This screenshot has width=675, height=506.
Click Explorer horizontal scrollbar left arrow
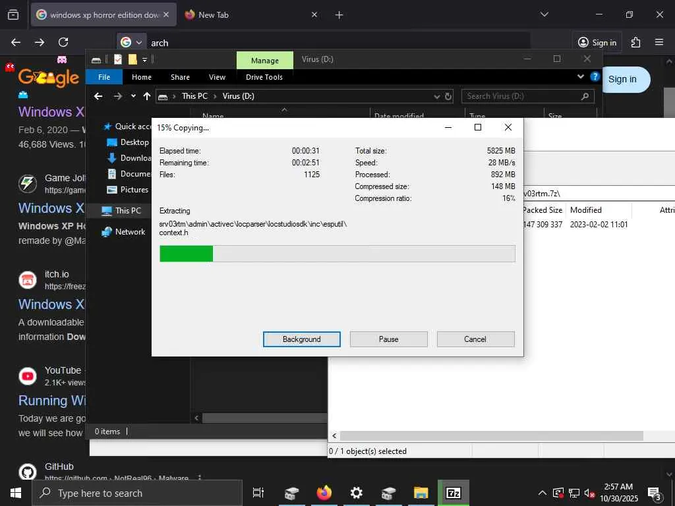[x=196, y=418]
